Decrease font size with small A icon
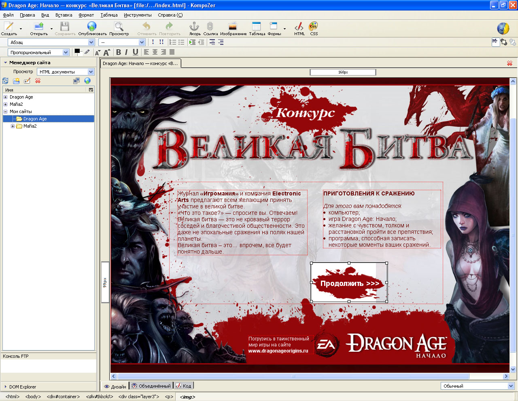The width and height of the screenshot is (518, 401). (x=98, y=52)
